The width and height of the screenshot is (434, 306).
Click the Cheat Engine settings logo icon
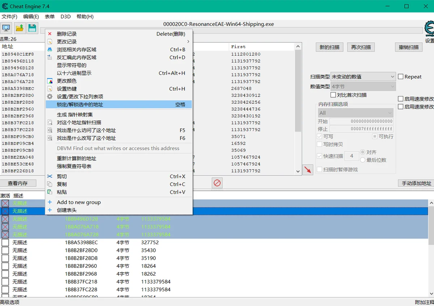coord(429,29)
